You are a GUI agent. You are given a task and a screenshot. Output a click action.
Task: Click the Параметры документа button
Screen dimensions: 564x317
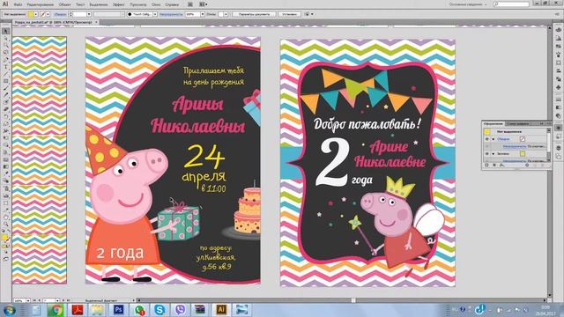254,14
